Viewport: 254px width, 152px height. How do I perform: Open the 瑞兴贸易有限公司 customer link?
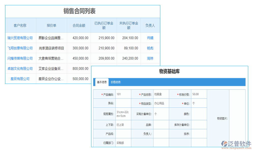[20, 38]
